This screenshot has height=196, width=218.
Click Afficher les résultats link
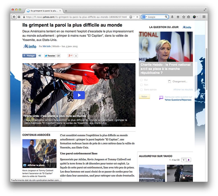coord(183,90)
